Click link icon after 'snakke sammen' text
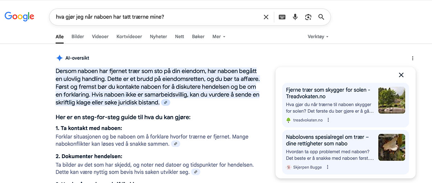 (176, 144)
